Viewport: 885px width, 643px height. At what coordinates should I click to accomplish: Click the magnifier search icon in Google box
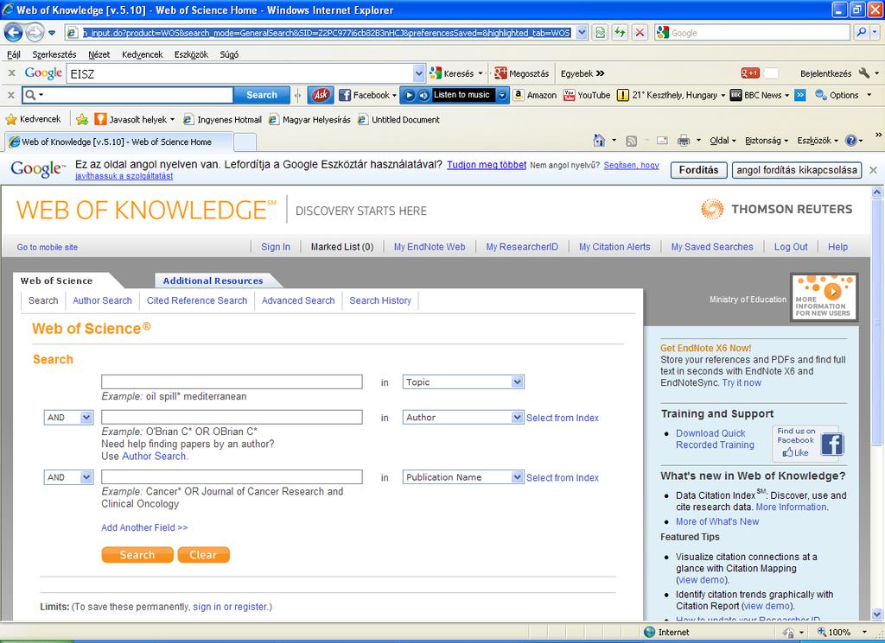(x=862, y=33)
